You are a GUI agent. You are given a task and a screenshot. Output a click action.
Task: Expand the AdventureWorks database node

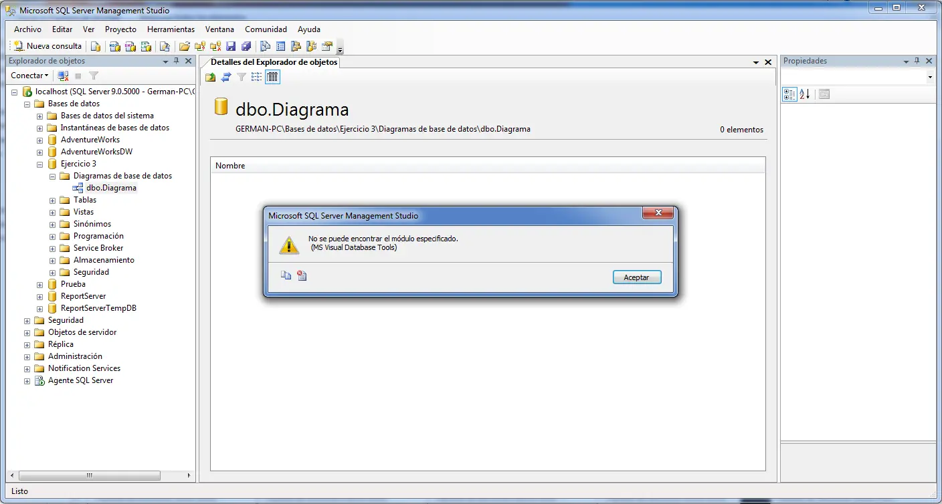click(x=40, y=140)
